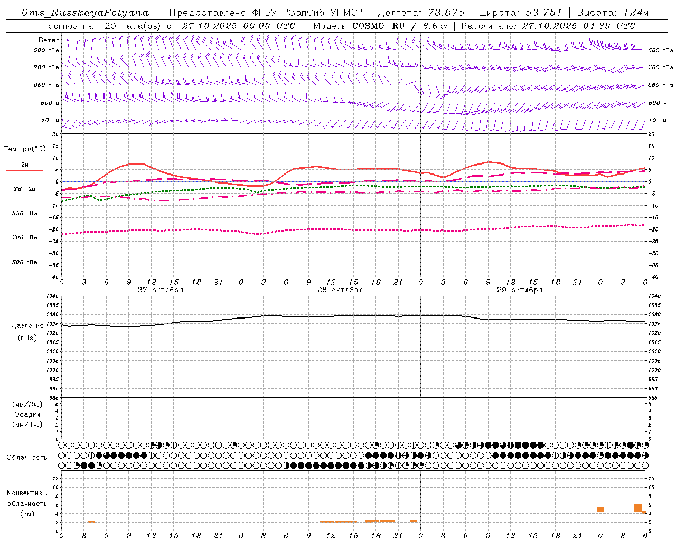
Task: Click the Ветер wind panel label
Action: coord(49,40)
